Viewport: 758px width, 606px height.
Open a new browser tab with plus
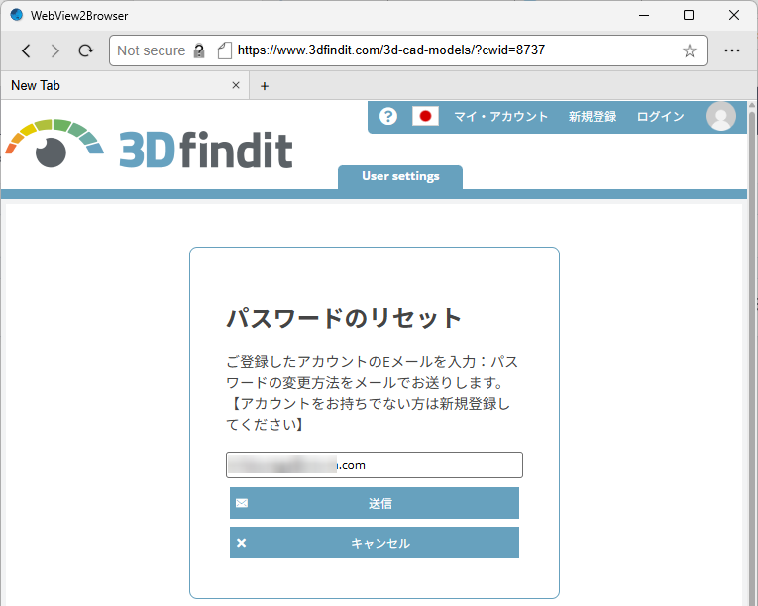click(x=264, y=86)
